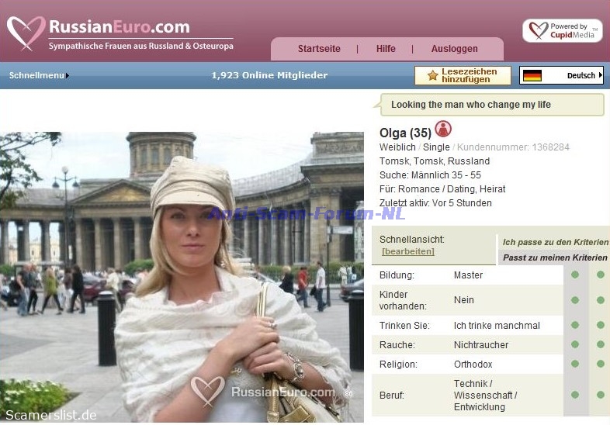Image resolution: width=610 pixels, height=425 pixels.
Task: Open the large profile photo
Action: click(x=182, y=277)
